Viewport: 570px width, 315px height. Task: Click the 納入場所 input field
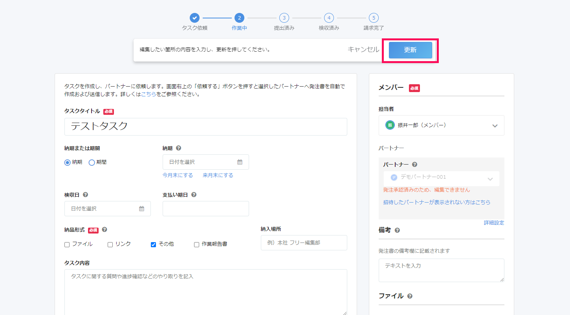tap(304, 243)
